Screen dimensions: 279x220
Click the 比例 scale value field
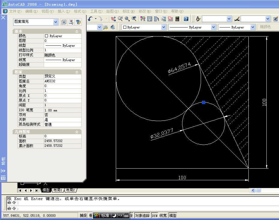(63, 91)
